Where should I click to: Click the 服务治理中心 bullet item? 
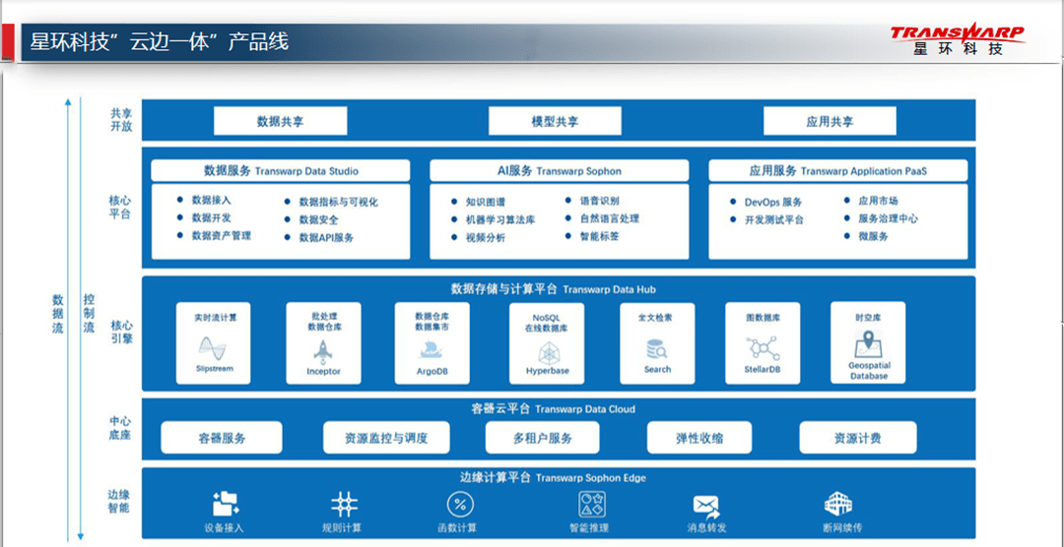coord(882,218)
